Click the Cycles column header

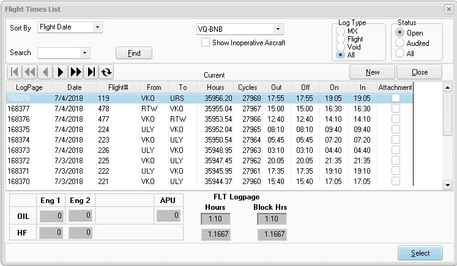tap(248, 87)
